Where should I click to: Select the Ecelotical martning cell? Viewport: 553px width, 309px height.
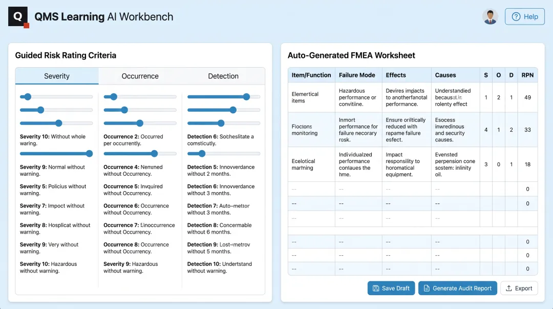(311, 164)
